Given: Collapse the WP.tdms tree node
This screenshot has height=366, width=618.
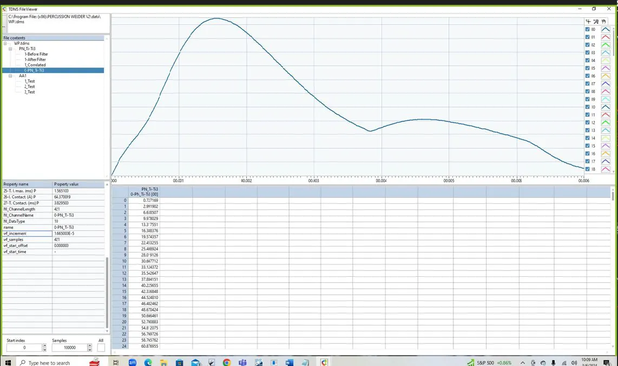Looking at the screenshot, I should click(5, 43).
